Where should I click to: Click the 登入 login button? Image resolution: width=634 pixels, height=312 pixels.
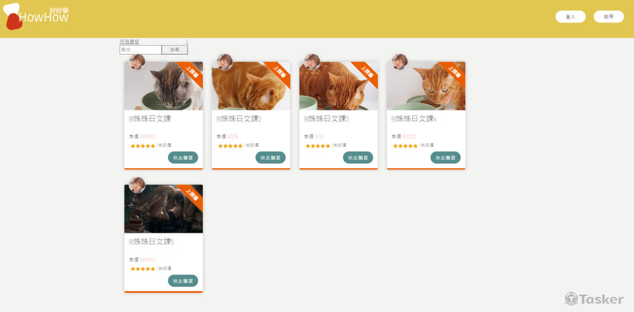coord(571,16)
